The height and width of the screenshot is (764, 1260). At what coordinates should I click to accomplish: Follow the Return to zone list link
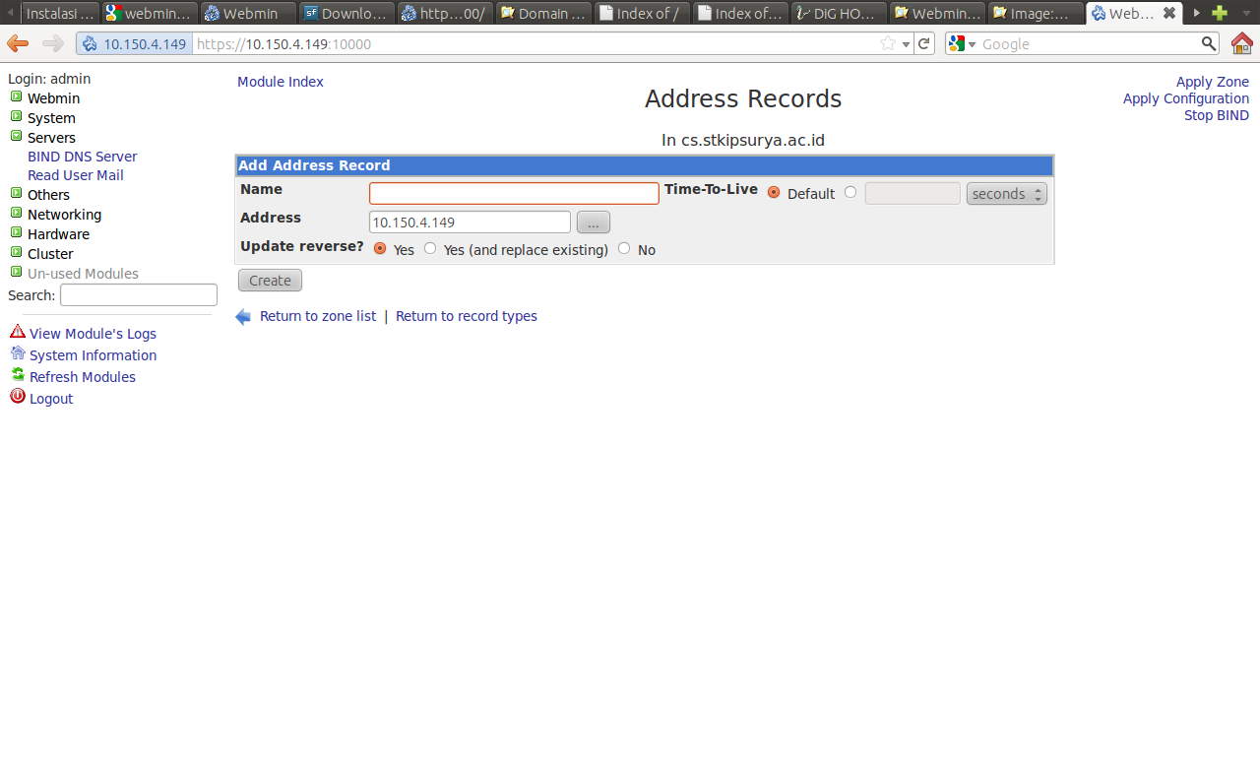pyautogui.click(x=318, y=316)
